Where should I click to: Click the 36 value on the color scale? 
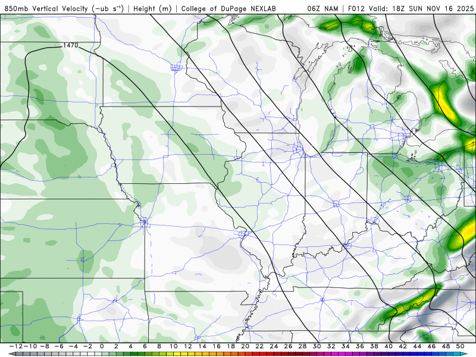click(x=360, y=346)
